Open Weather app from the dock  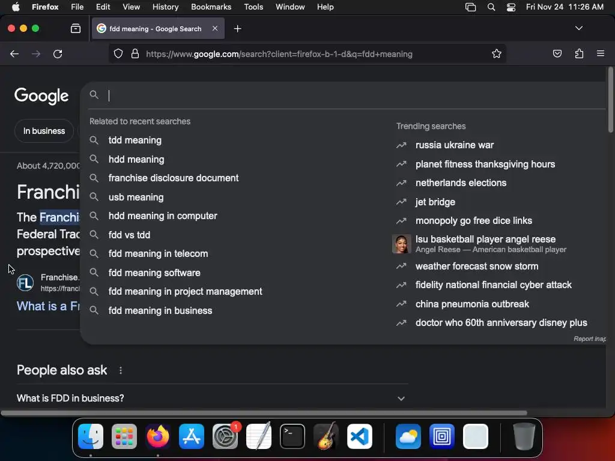(408, 436)
